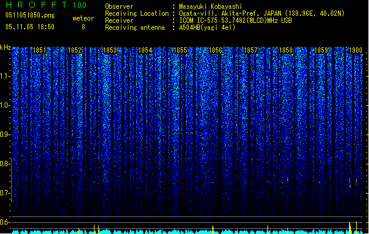Click the 1855 time marker

[x=180, y=50]
